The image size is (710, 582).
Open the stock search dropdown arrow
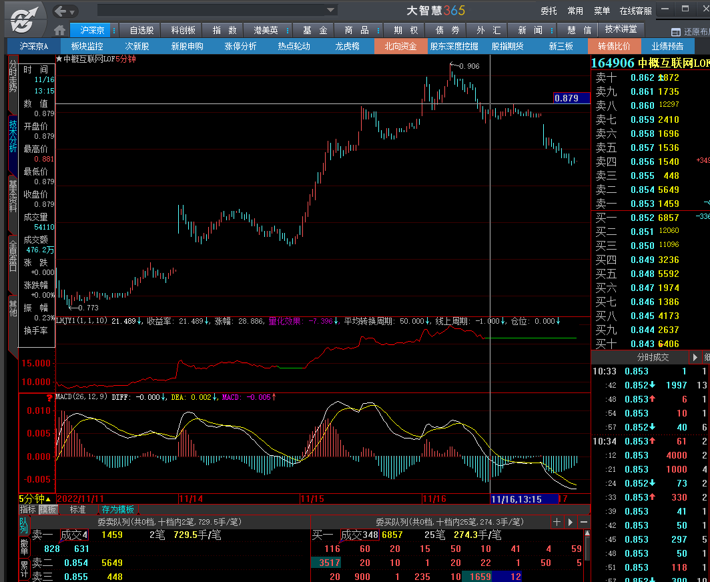[331, 10]
